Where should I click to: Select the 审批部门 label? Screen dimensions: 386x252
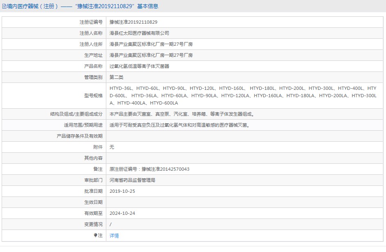tap(93, 180)
